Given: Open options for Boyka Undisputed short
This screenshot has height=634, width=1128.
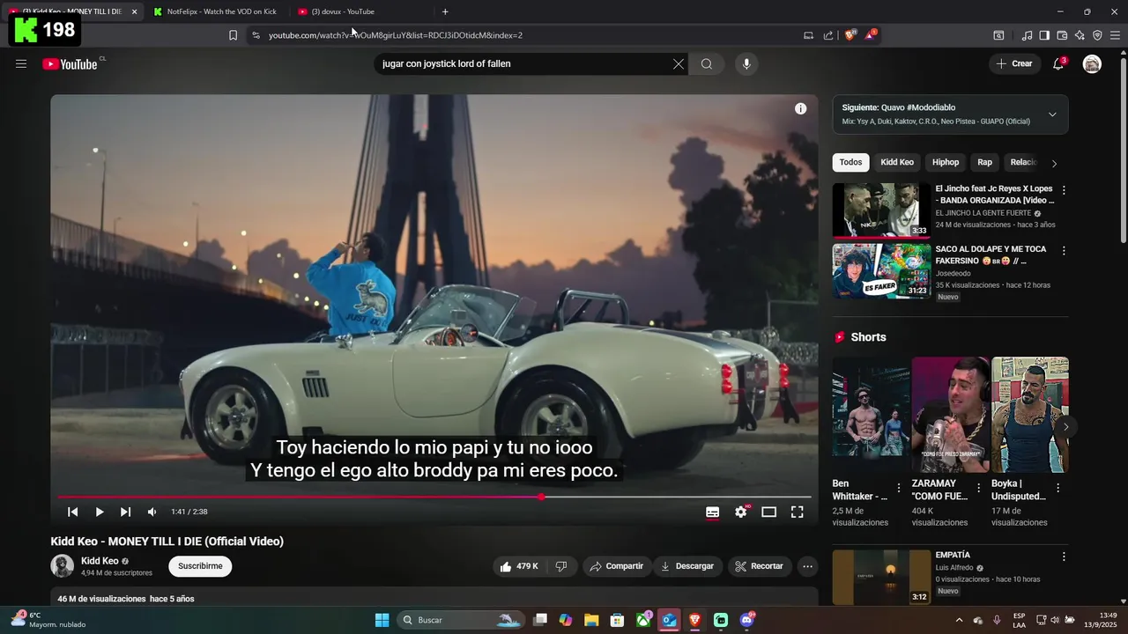Looking at the screenshot, I should click(x=1057, y=488).
